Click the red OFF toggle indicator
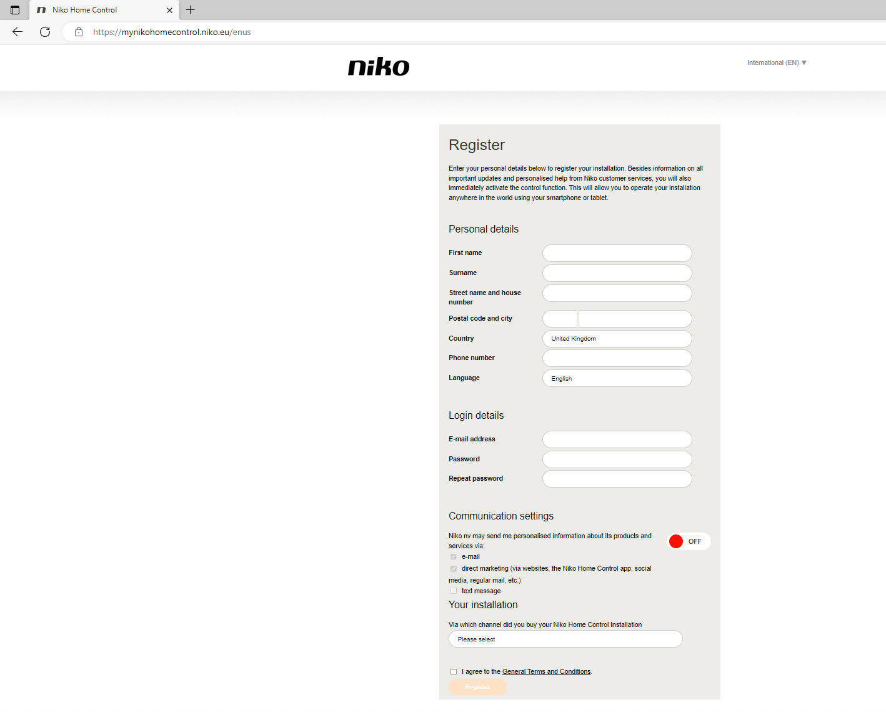Image resolution: width=886 pixels, height=712 pixels. [x=677, y=541]
